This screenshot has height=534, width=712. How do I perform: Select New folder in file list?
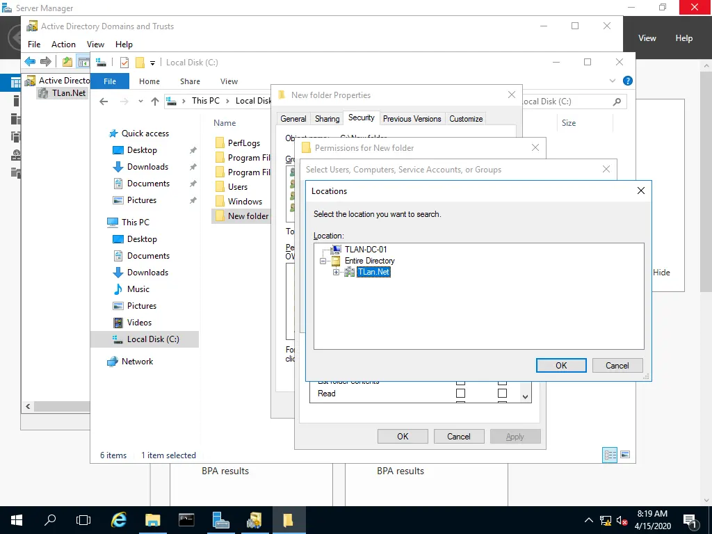(241, 216)
